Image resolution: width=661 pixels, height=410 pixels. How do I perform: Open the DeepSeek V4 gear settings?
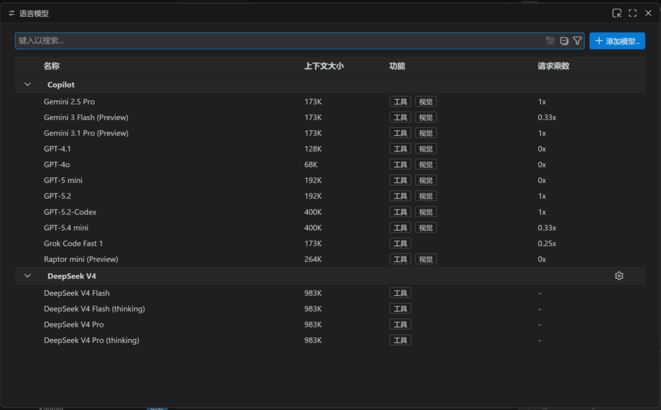pos(619,276)
